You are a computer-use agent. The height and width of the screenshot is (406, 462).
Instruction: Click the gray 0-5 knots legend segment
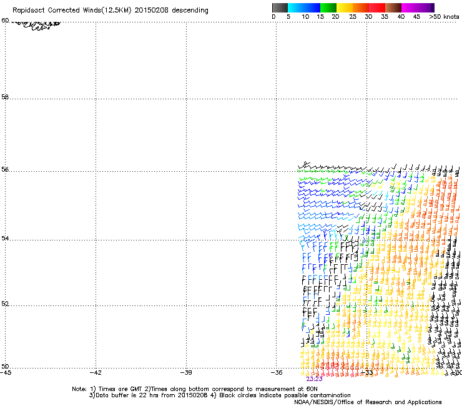(280, 7)
